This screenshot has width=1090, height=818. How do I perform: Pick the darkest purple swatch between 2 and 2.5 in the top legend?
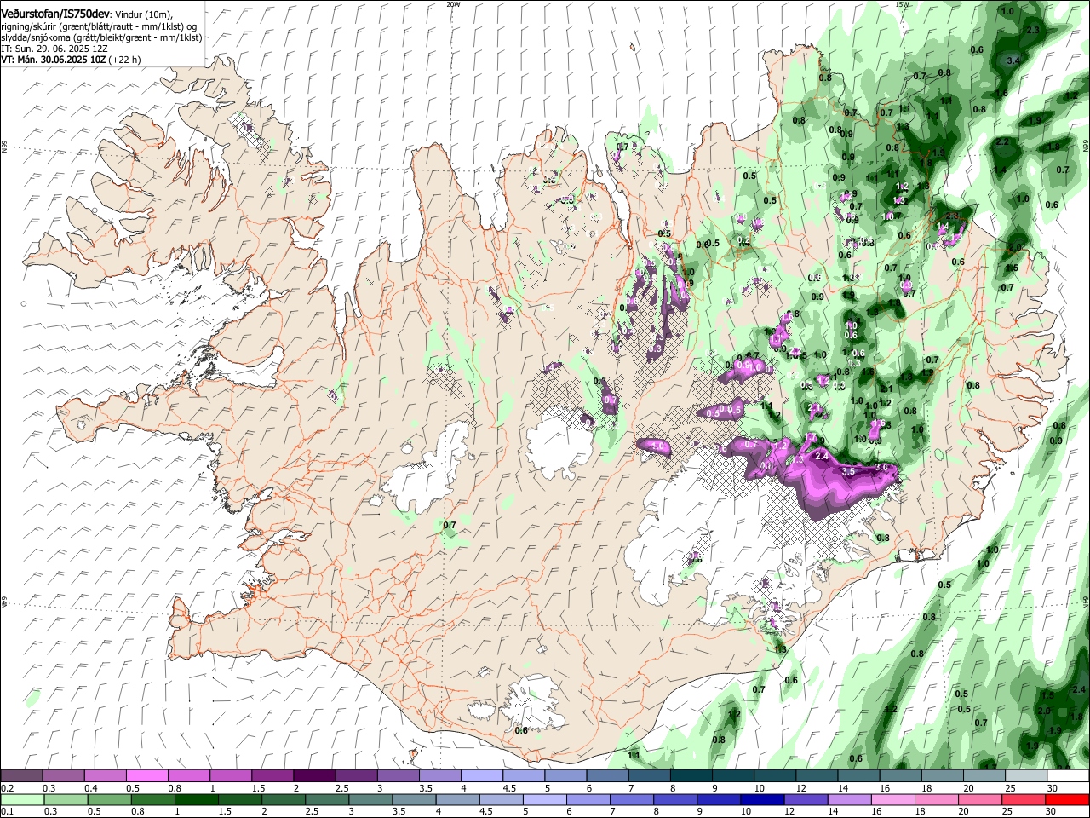click(314, 776)
